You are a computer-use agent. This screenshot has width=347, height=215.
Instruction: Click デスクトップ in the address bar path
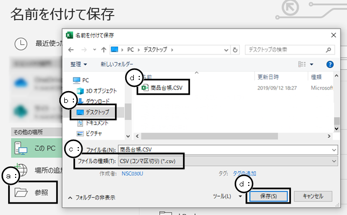[155, 50]
